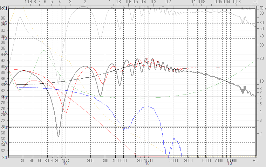The height and width of the screenshot is (167, 266).
Task: Click the thick gray curve's deepest notch
Action: coord(58,136)
